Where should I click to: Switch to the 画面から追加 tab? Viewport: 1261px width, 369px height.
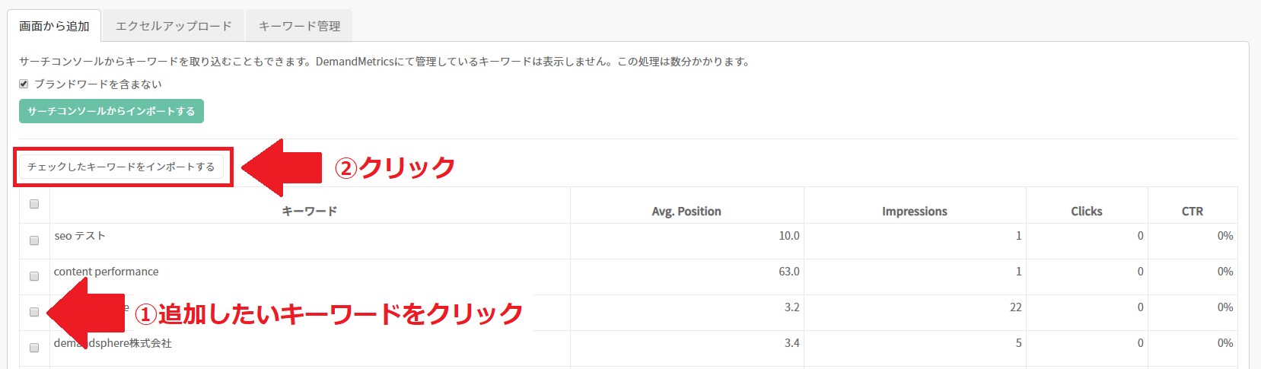[x=54, y=26]
